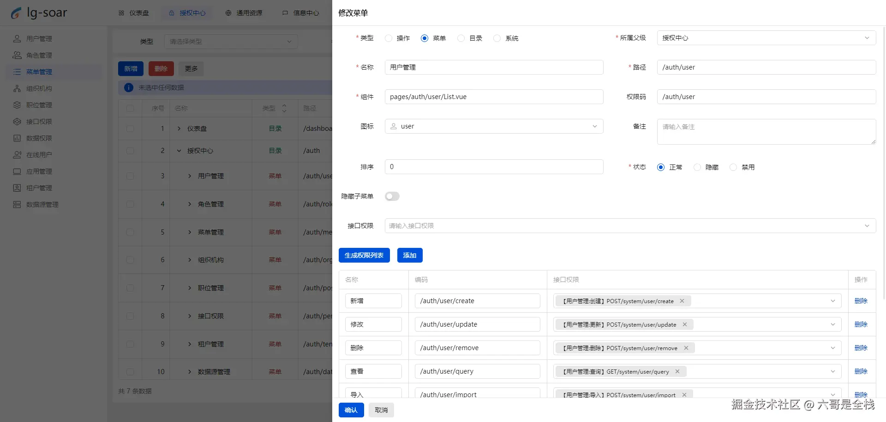The width and height of the screenshot is (886, 422).
Task: Click the 应用管理 sidebar monitor icon
Action: (x=17, y=171)
